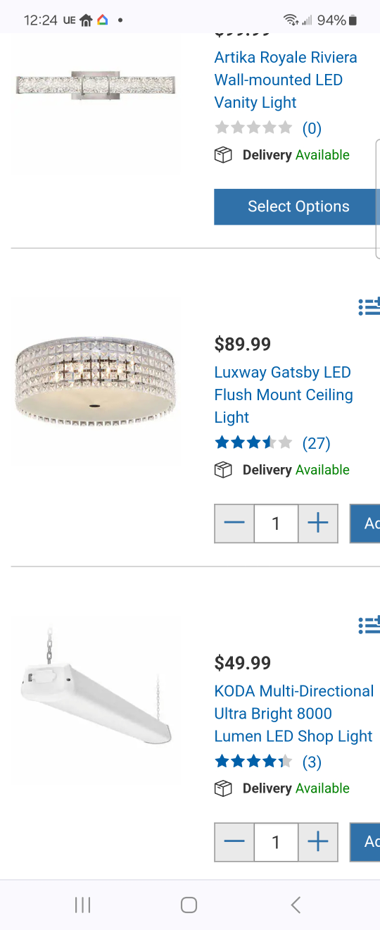The height and width of the screenshot is (930, 380).
Task: Open KODA Multi-Directional Shop Light link
Action: (294, 713)
